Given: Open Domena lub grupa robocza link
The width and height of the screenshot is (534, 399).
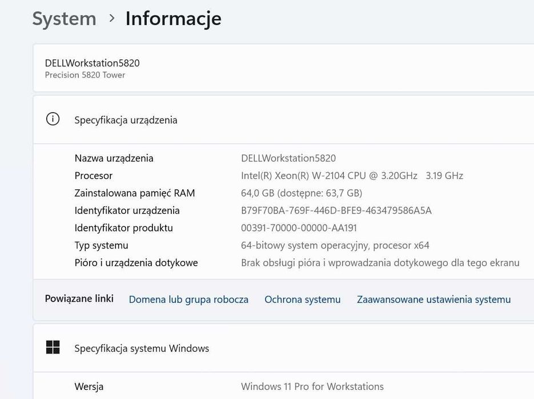Looking at the screenshot, I should pos(188,299).
